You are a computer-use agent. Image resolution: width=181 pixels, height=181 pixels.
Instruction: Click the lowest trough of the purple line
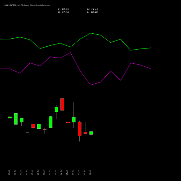[91, 85]
